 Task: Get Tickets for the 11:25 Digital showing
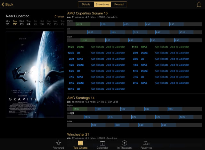point(98,47)
